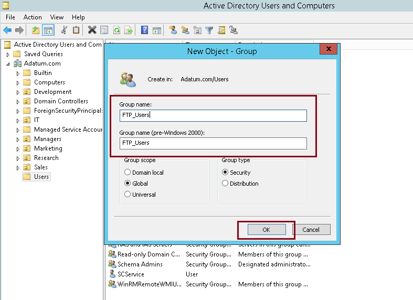Confirm group creation with OK
The height and width of the screenshot is (300, 413).
(267, 230)
